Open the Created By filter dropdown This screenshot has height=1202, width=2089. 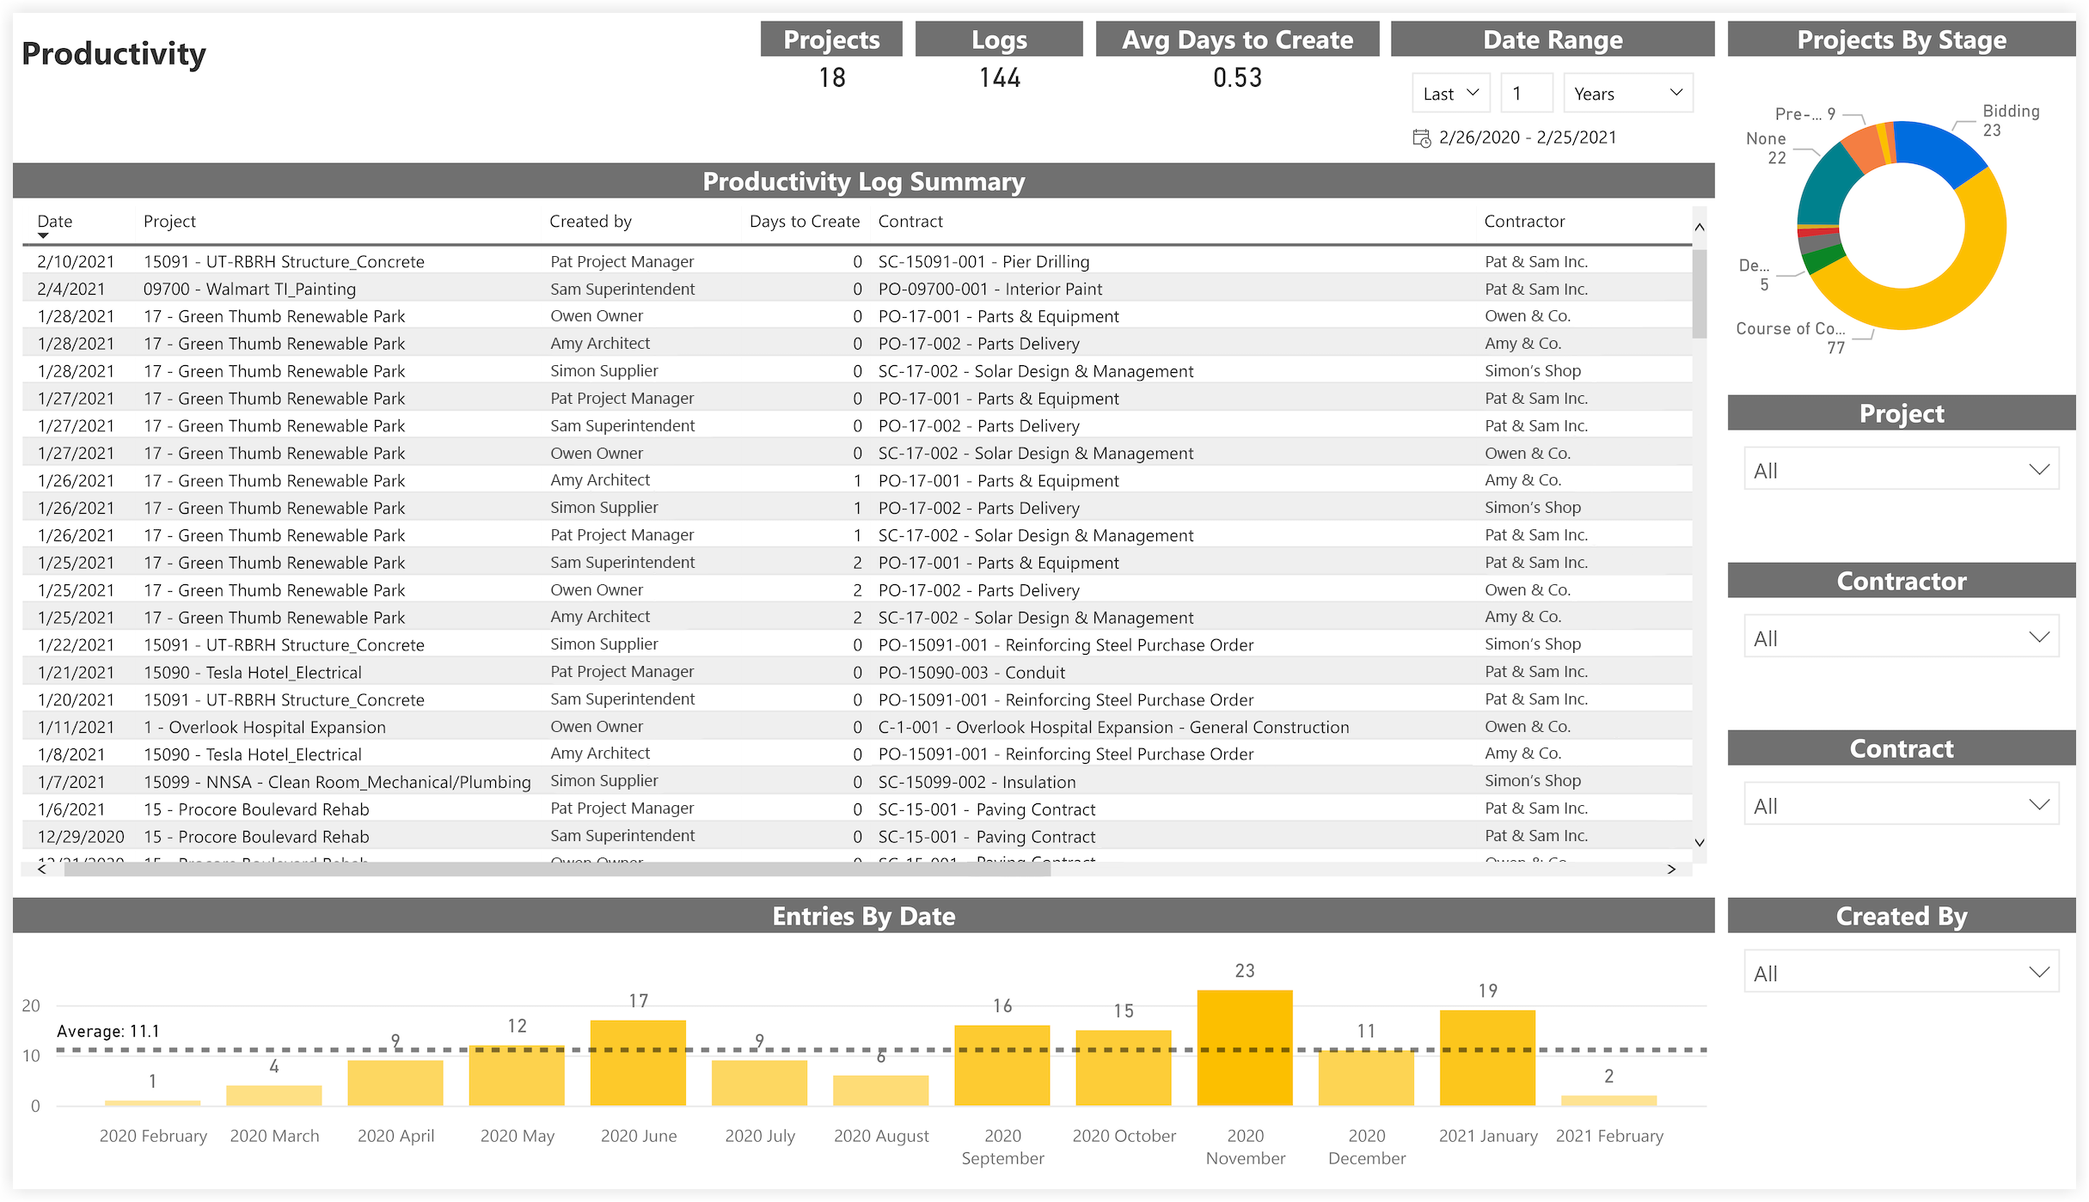1900,971
